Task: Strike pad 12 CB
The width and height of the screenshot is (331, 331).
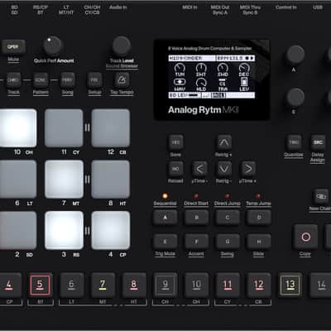Action: pos(111,128)
